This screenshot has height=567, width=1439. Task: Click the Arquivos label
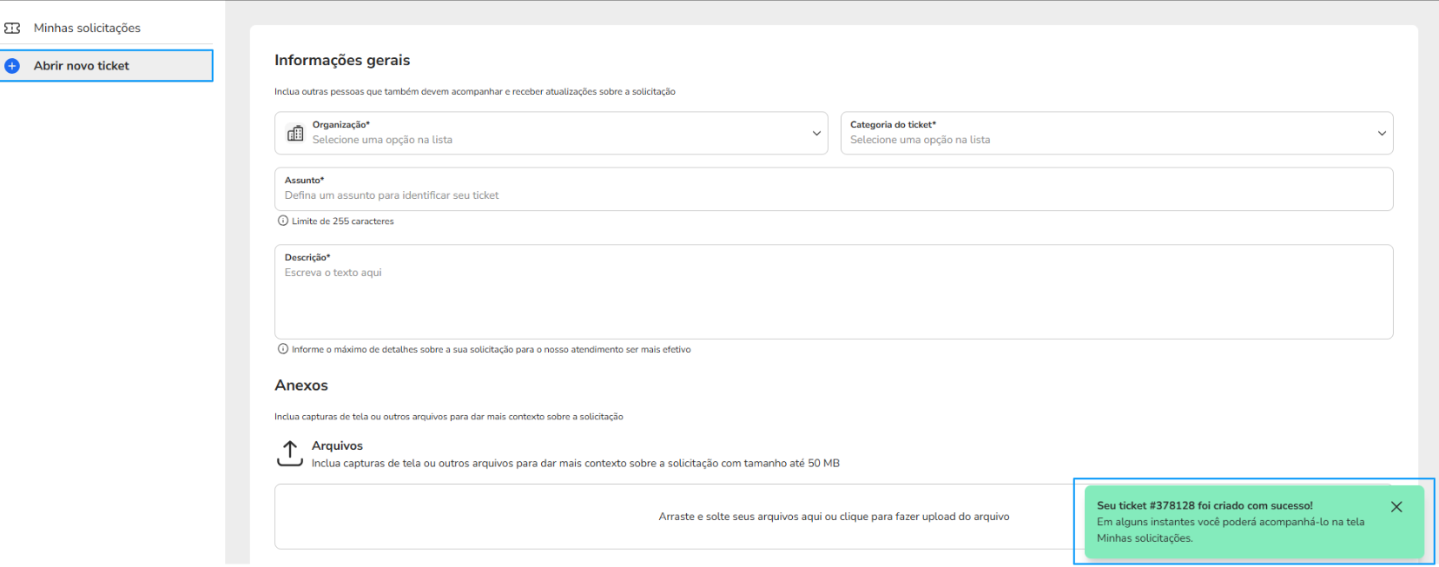point(337,445)
